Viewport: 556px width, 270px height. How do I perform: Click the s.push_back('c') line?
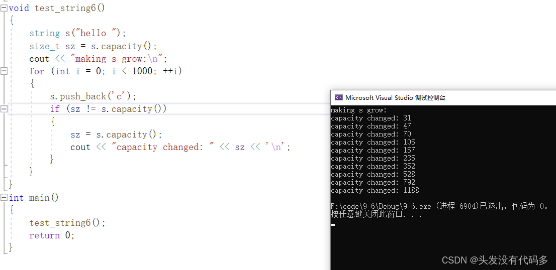pos(93,96)
